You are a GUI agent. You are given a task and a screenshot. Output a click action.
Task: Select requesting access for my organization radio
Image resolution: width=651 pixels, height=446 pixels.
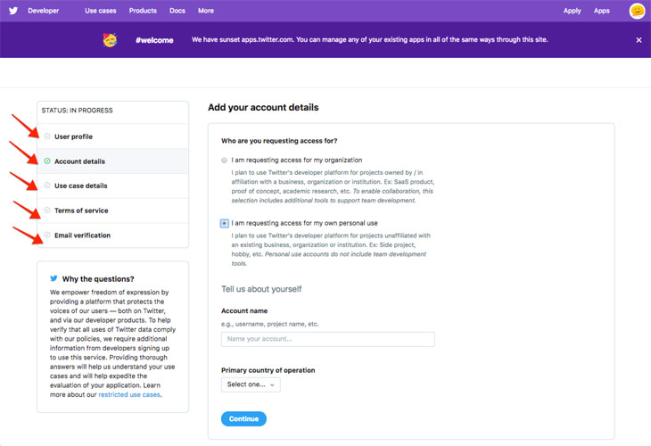[224, 161]
